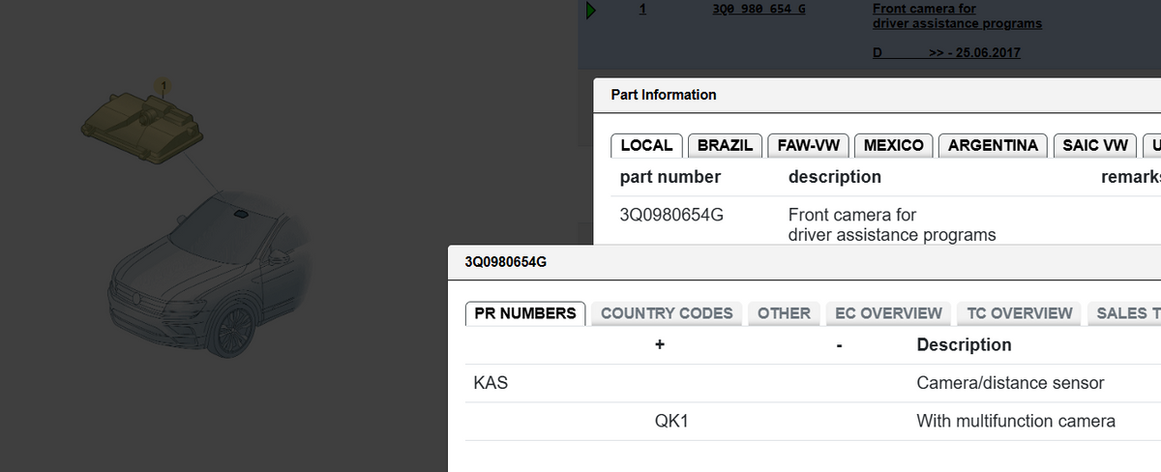Select the MEXICO tab
This screenshot has width=1161, height=472.
893,145
